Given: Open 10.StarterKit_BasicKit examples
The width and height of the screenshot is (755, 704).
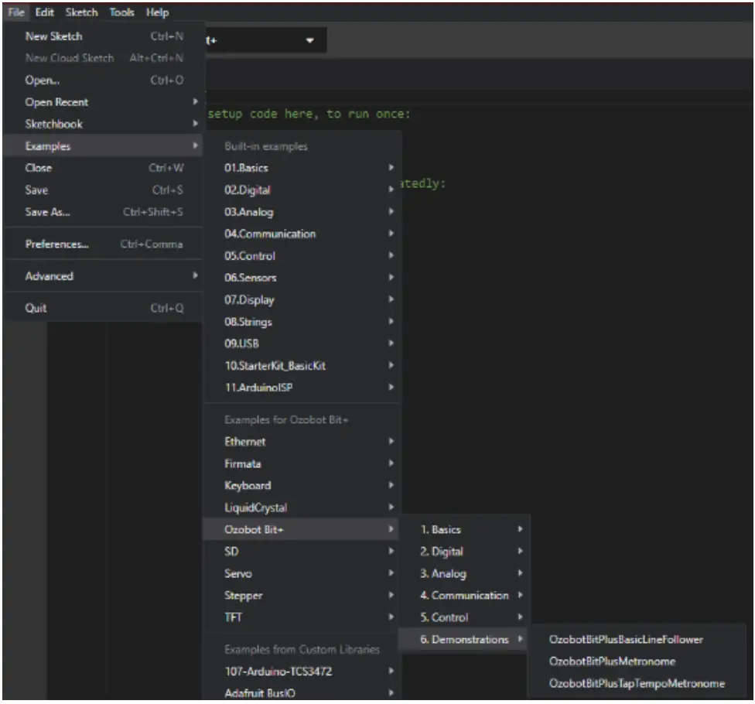Looking at the screenshot, I should pos(303,366).
